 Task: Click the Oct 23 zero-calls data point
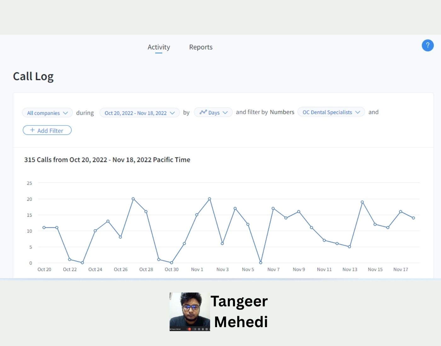click(x=82, y=263)
